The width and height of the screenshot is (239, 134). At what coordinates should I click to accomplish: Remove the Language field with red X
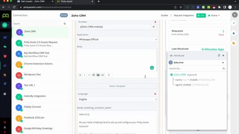pos(155,94)
